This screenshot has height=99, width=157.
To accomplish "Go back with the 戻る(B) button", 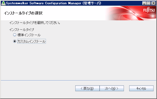I will point(87,88).
